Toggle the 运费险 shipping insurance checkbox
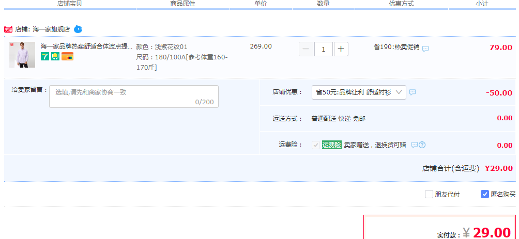 316,145
